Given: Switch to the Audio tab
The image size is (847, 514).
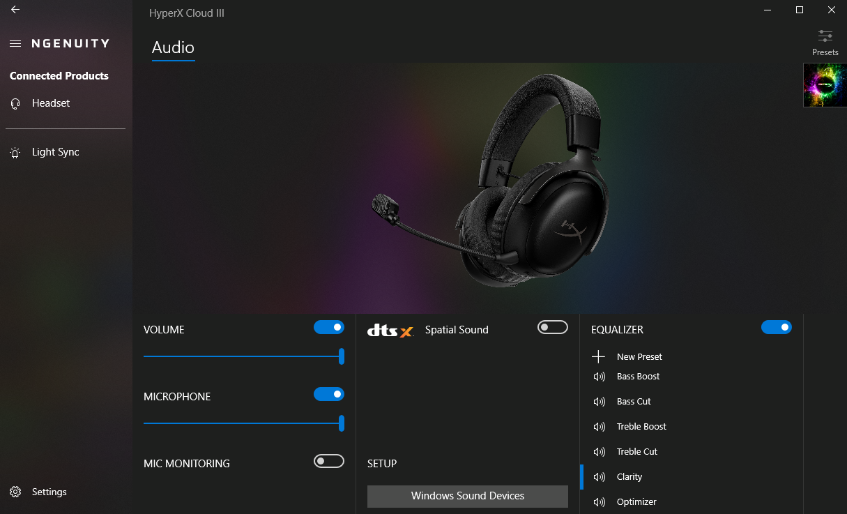Looking at the screenshot, I should tap(173, 47).
